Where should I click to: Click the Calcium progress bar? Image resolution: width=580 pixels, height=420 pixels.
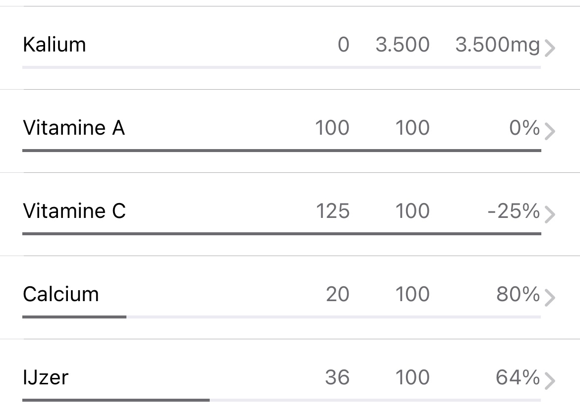tap(281, 316)
